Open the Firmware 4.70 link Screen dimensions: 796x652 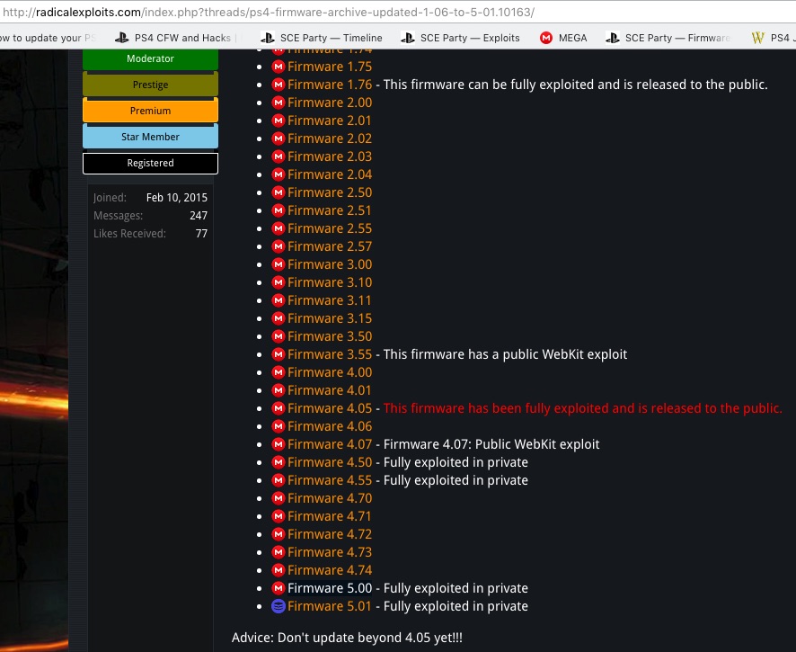[x=330, y=498]
